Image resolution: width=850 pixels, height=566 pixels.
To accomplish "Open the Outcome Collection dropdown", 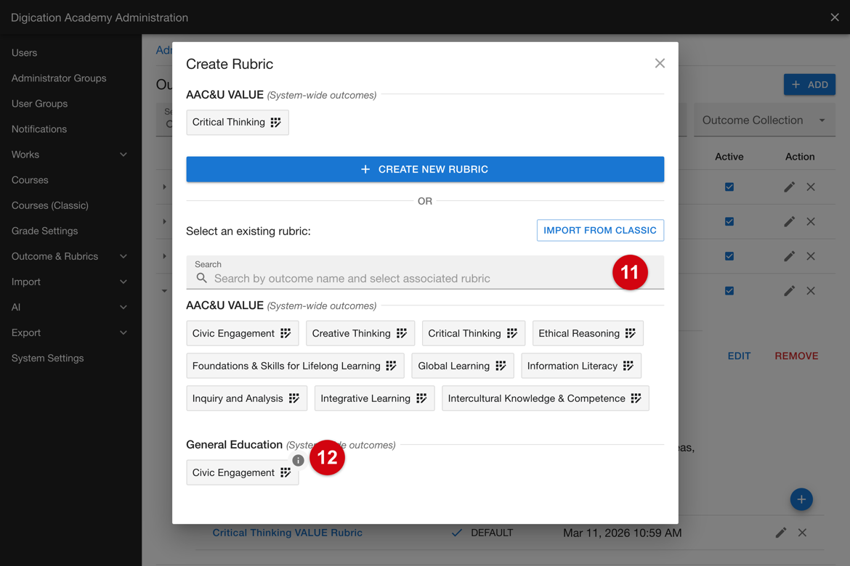I will [x=764, y=120].
